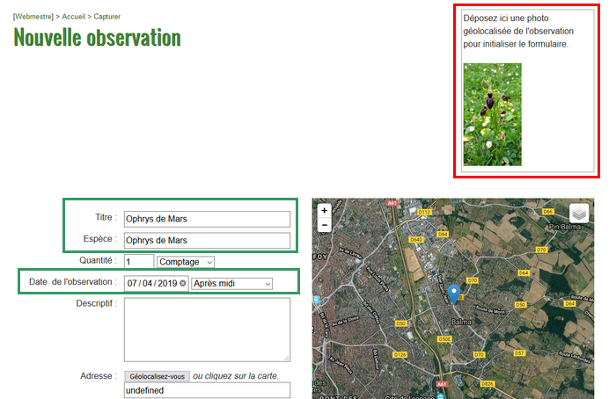Image resolution: width=616 pixels, height=399 pixels.
Task: Open the Capturer breadcrumb link
Action: click(x=107, y=17)
